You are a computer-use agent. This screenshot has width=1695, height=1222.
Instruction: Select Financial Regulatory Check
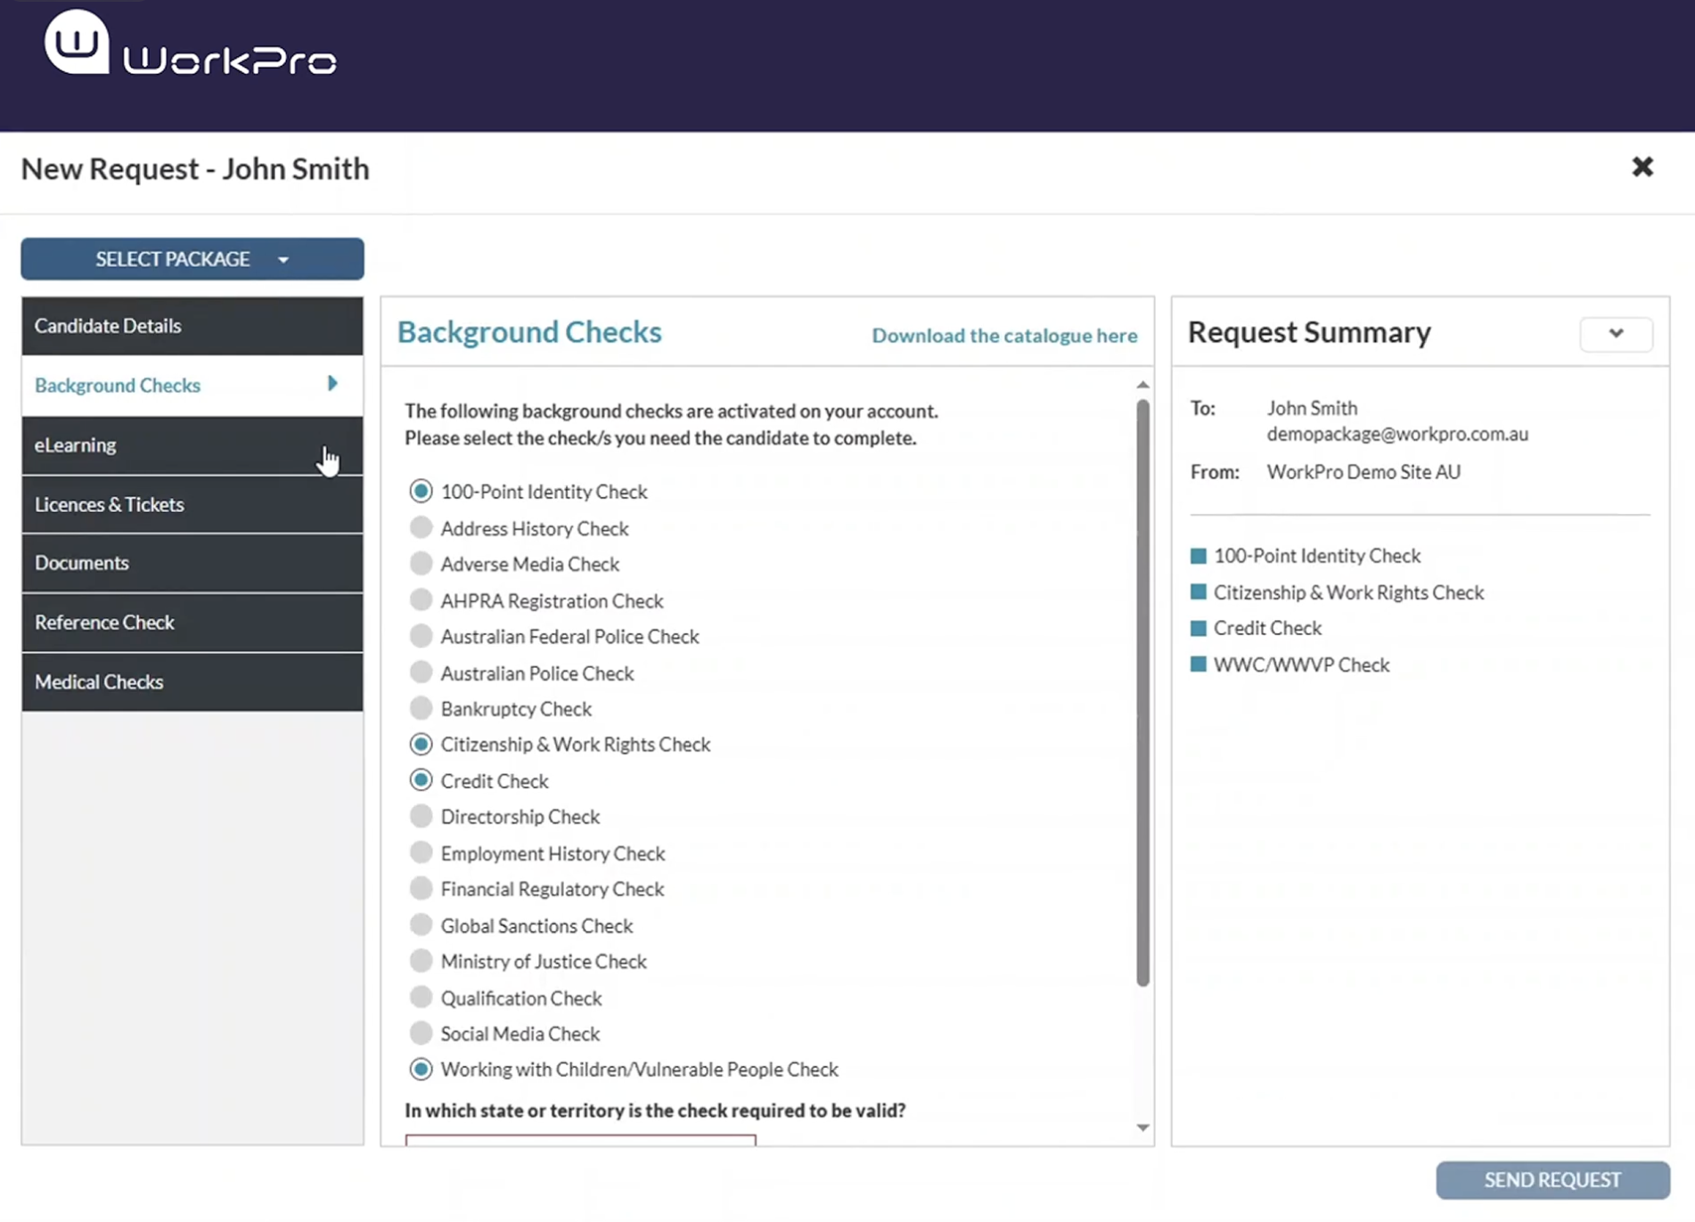tap(421, 889)
